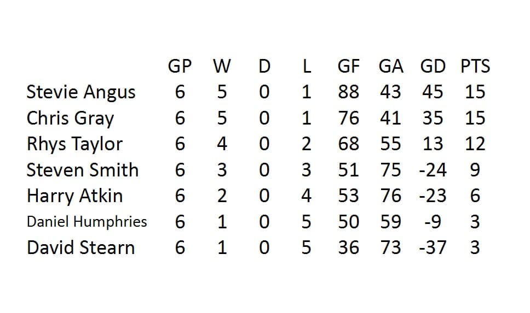
Task: Select the L column header
Action: point(307,67)
